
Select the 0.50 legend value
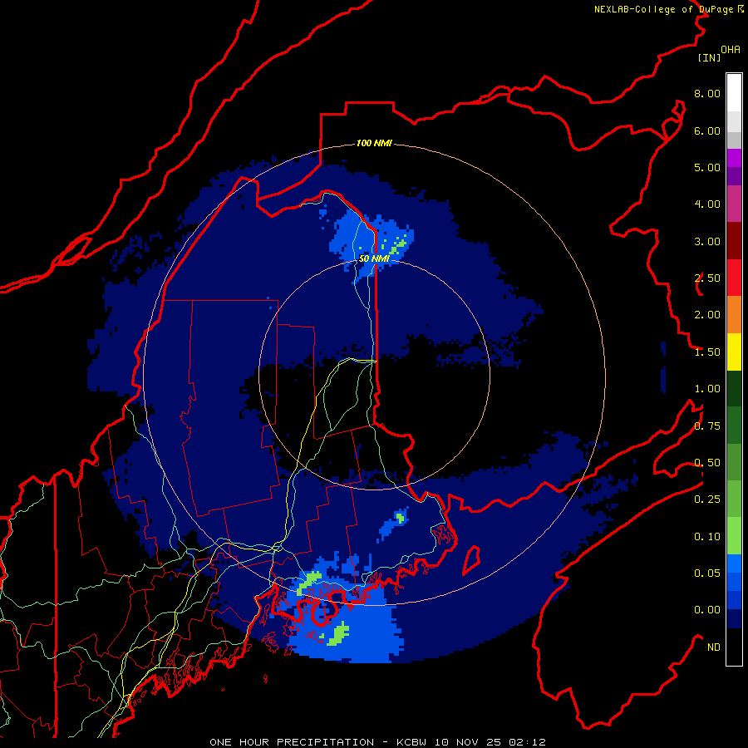707,463
